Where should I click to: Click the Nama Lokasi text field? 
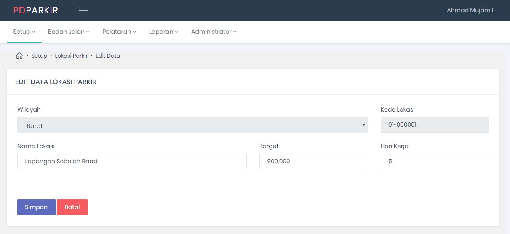pyautogui.click(x=132, y=162)
